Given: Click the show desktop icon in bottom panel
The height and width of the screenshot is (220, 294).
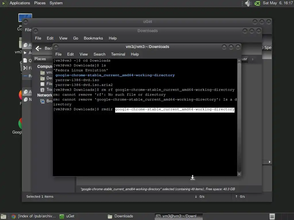Looking at the screenshot, I should point(3,217).
